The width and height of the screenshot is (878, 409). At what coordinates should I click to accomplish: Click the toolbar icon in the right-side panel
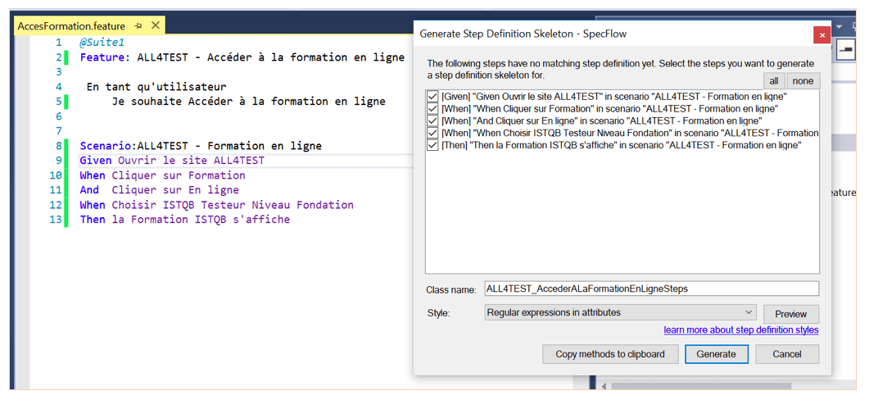(x=847, y=51)
